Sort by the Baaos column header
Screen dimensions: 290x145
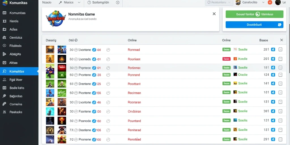tap(264, 40)
